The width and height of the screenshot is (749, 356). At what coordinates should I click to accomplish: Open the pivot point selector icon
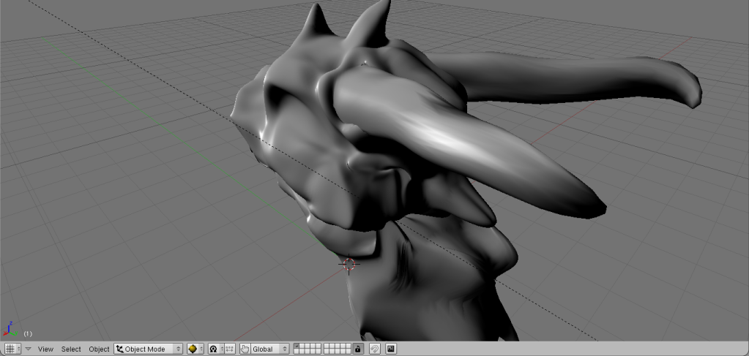tap(214, 349)
